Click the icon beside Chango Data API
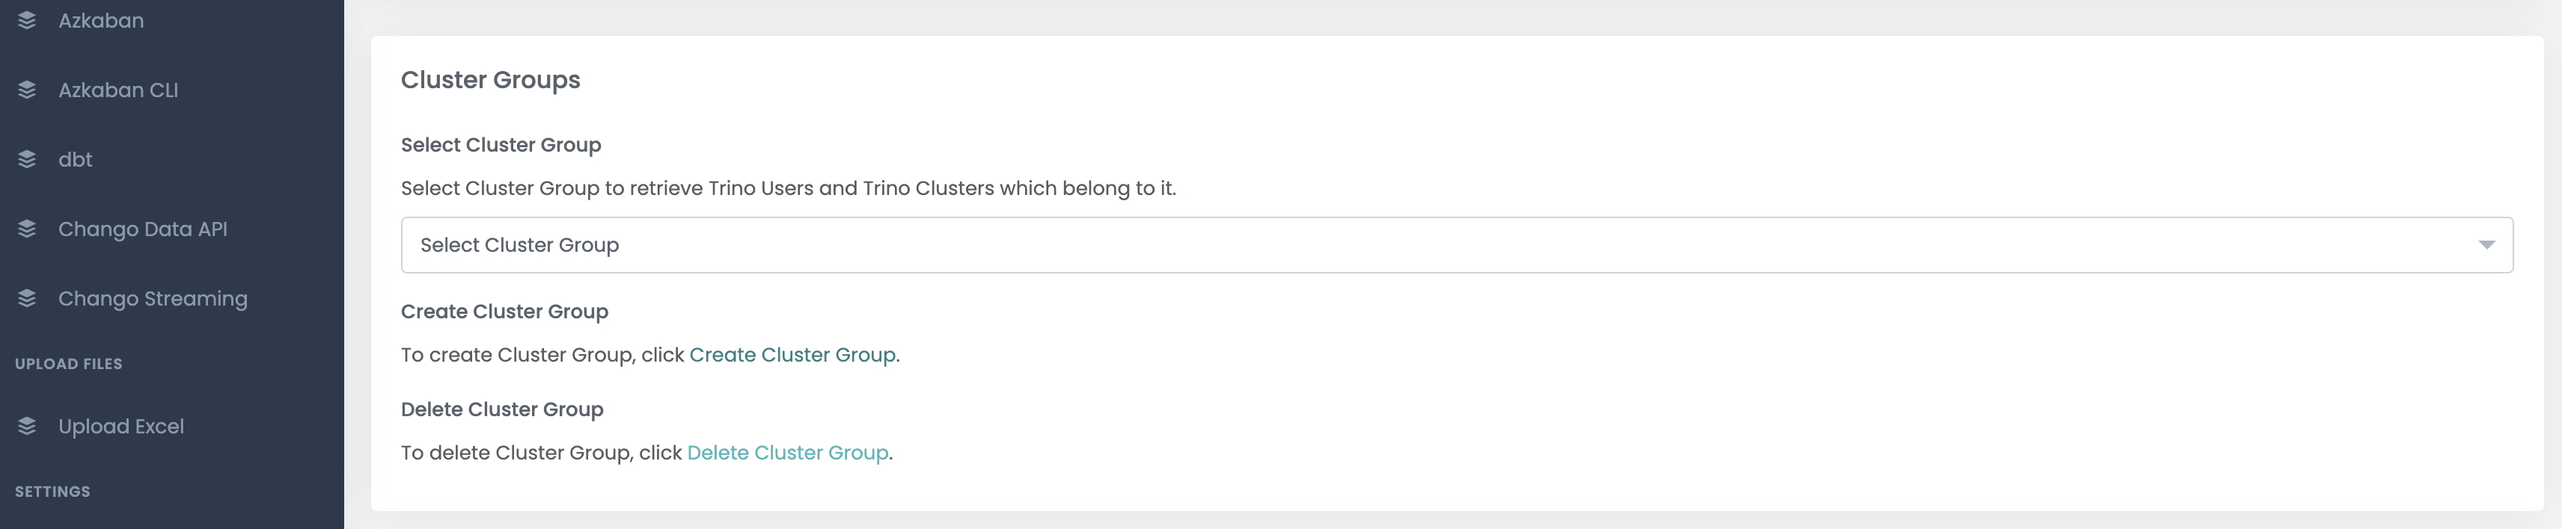The height and width of the screenshot is (529, 2562). (27, 229)
